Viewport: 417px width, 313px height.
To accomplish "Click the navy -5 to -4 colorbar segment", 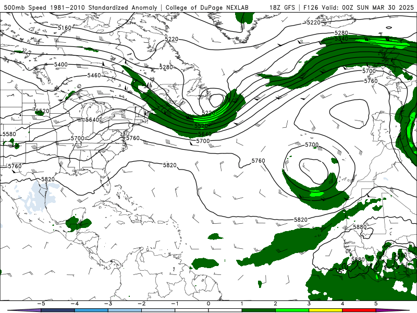I will coord(58,310).
